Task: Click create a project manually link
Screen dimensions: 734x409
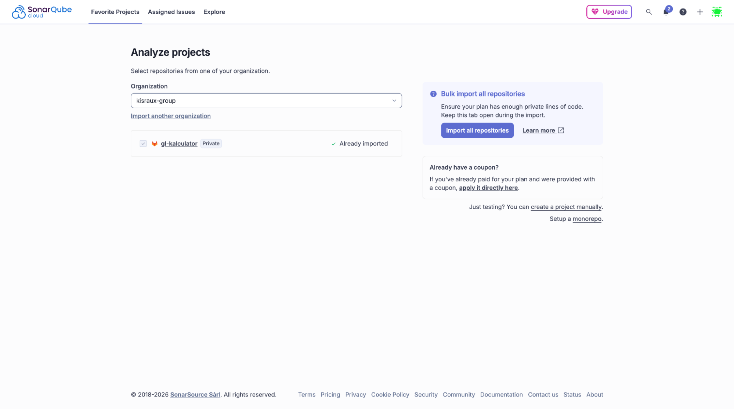Action: [x=566, y=207]
